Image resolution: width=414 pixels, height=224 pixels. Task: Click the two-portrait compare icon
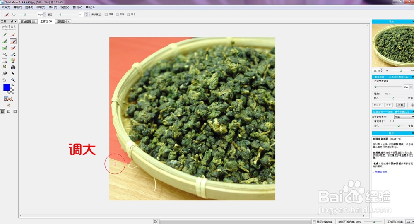coord(8,99)
